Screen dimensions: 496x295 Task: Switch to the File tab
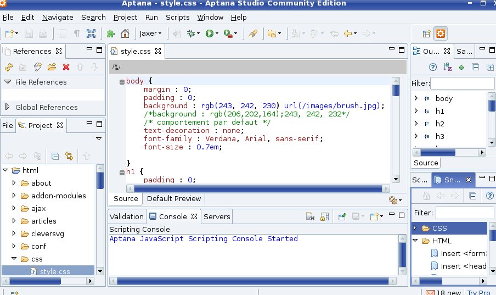click(8, 125)
